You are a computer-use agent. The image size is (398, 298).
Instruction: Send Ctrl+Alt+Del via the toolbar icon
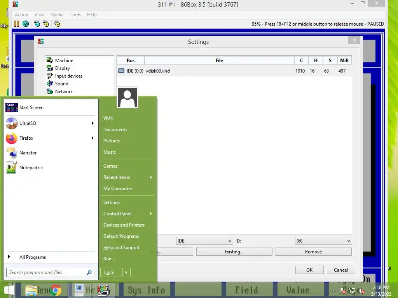(37, 24)
